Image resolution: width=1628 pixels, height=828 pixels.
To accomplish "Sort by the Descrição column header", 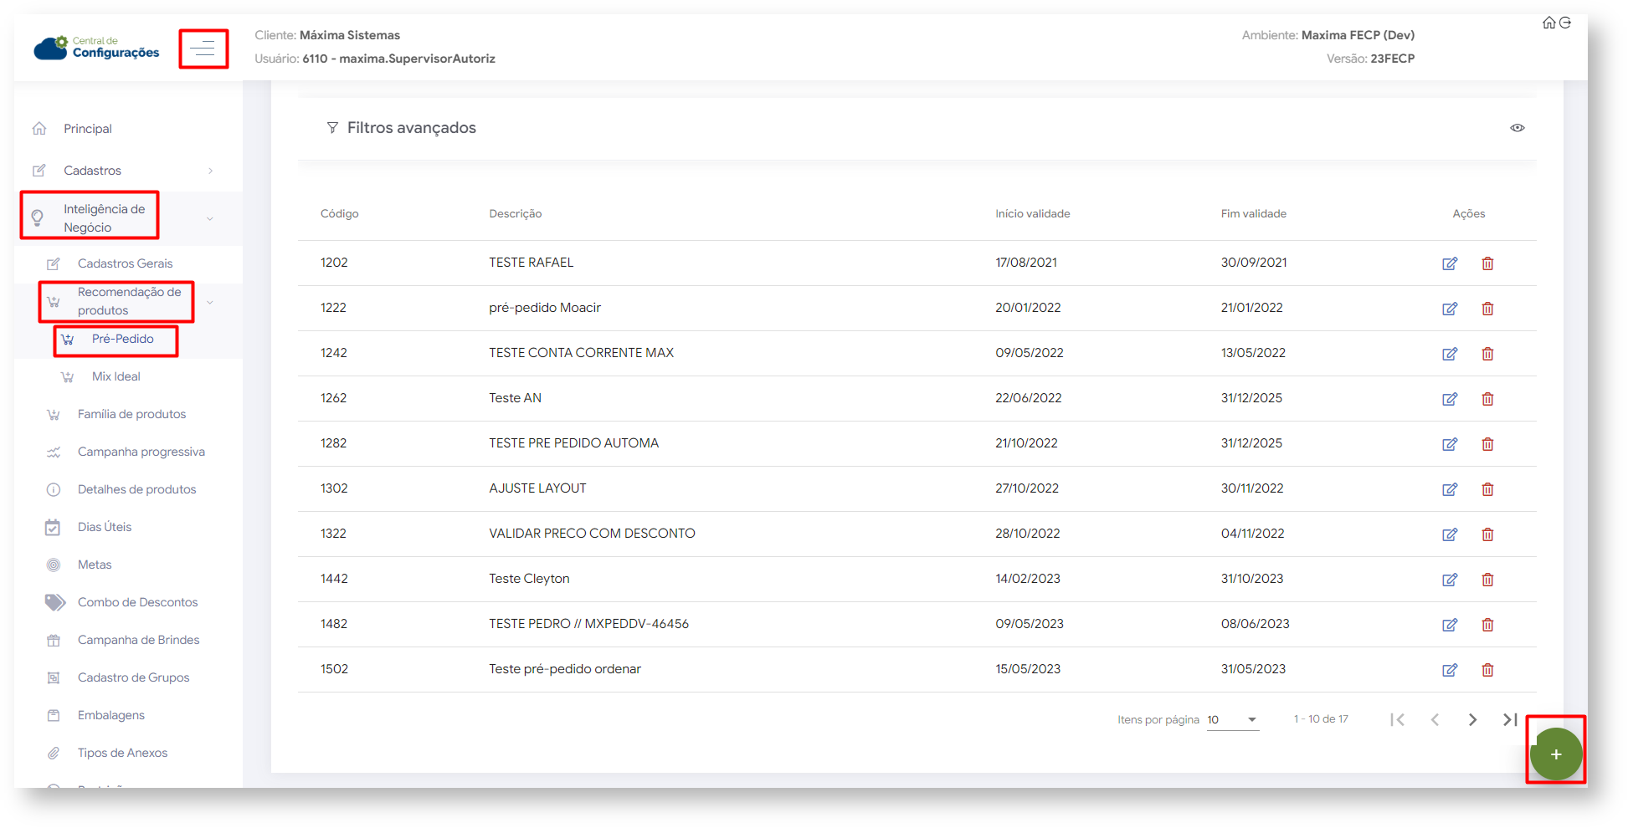I will (x=515, y=214).
